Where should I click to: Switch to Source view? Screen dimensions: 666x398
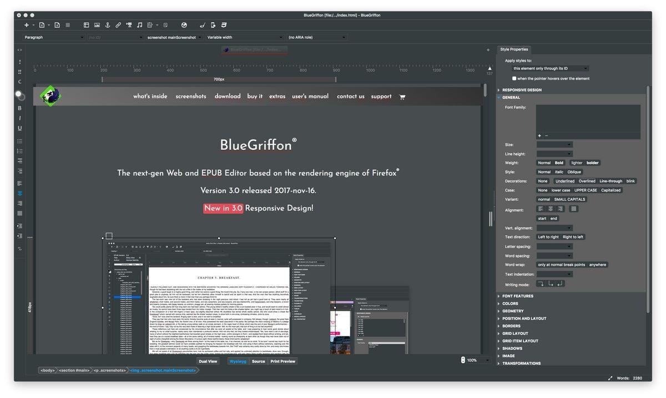(x=258, y=361)
